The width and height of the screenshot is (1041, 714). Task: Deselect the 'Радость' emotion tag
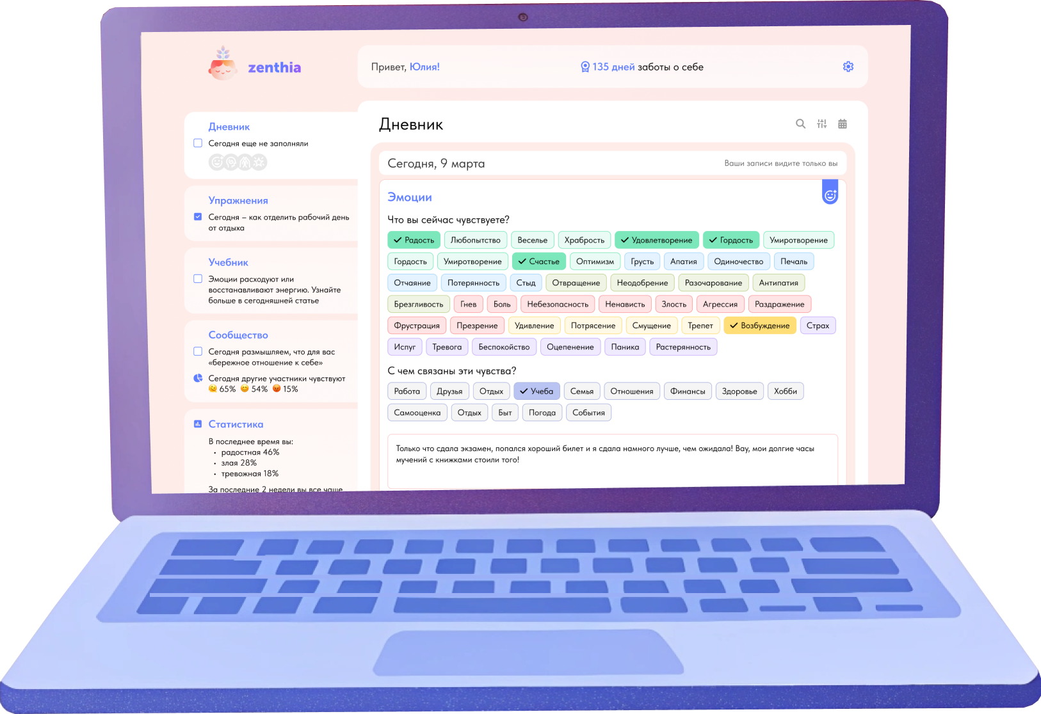(414, 240)
